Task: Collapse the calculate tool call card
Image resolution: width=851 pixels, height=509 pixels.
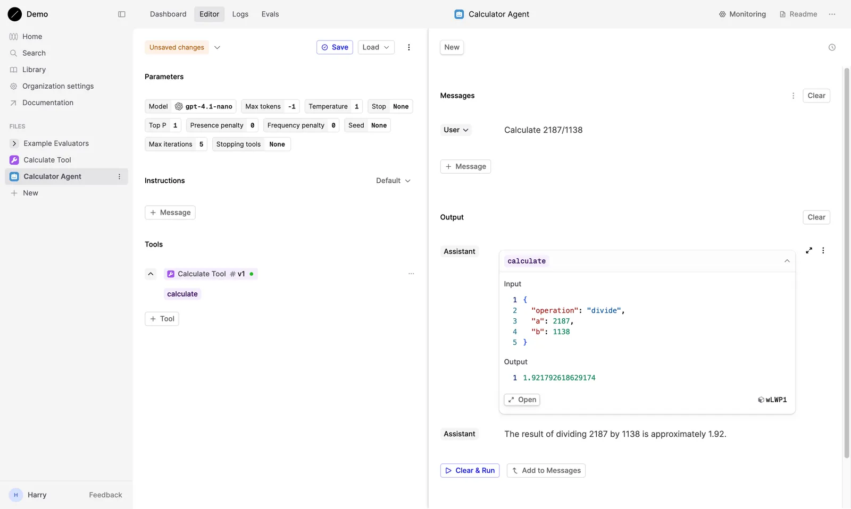Action: pos(787,261)
